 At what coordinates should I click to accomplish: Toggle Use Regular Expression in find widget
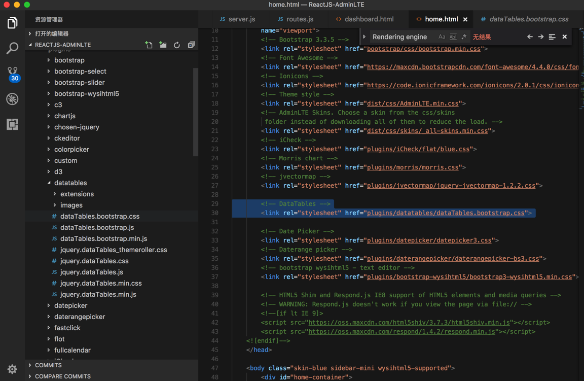[464, 37]
